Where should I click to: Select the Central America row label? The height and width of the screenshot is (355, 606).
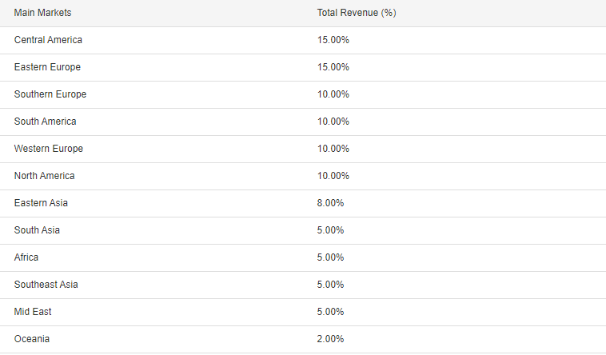(48, 40)
